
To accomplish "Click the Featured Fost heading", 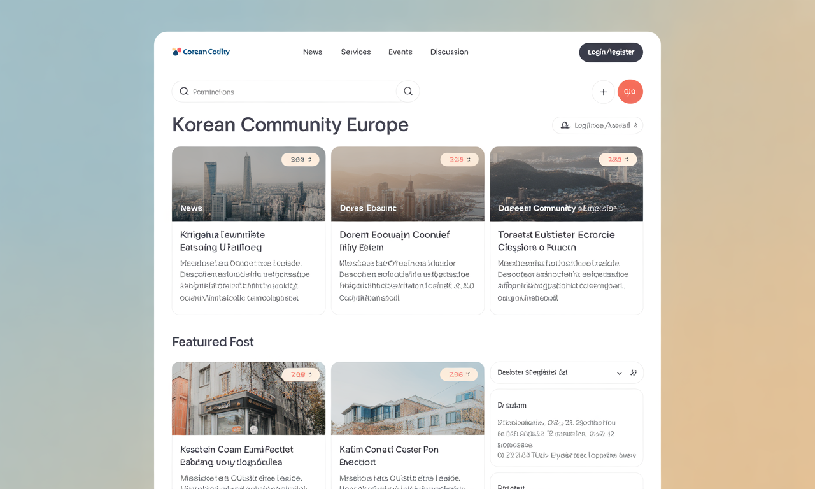I will click(x=213, y=342).
